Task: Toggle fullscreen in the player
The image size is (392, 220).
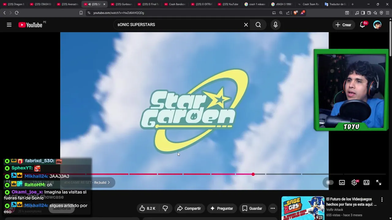Action: pos(379,182)
